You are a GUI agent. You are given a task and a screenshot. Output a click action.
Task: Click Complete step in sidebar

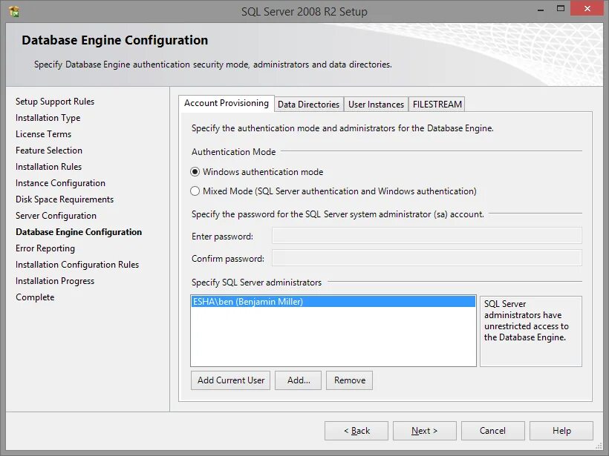35,297
